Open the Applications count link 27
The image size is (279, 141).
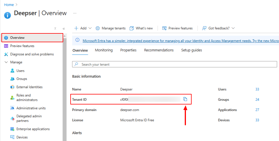tap(257, 110)
